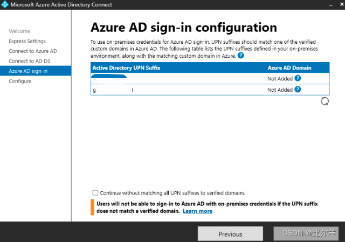Close the Azure AD Connect window
Screen dimensions: 345x242
342,4
